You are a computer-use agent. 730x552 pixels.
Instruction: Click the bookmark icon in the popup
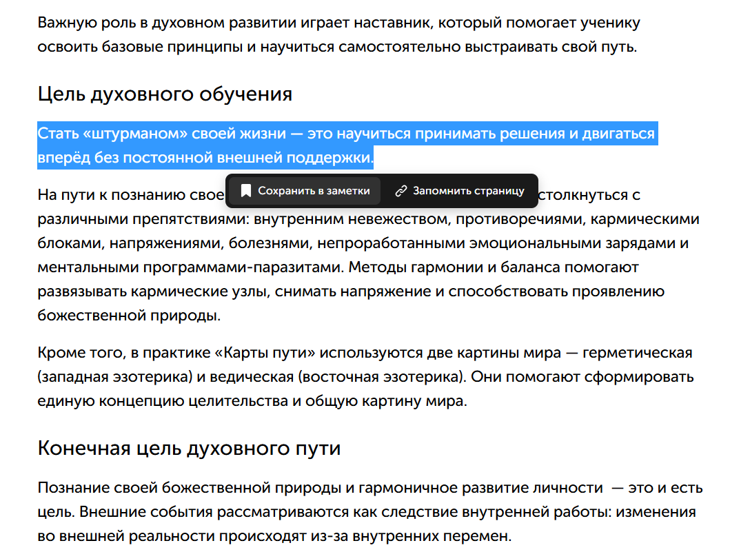coord(245,191)
